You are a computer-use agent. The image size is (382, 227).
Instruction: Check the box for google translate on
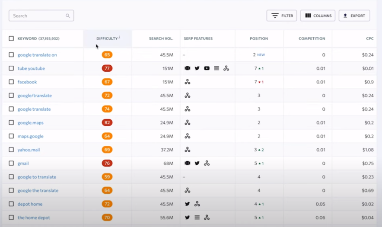coord(11,54)
